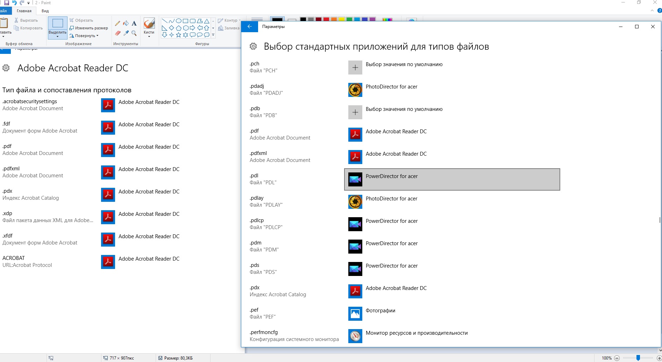Activate the rectangular selection tool
This screenshot has height=362, width=662.
tap(58, 23)
